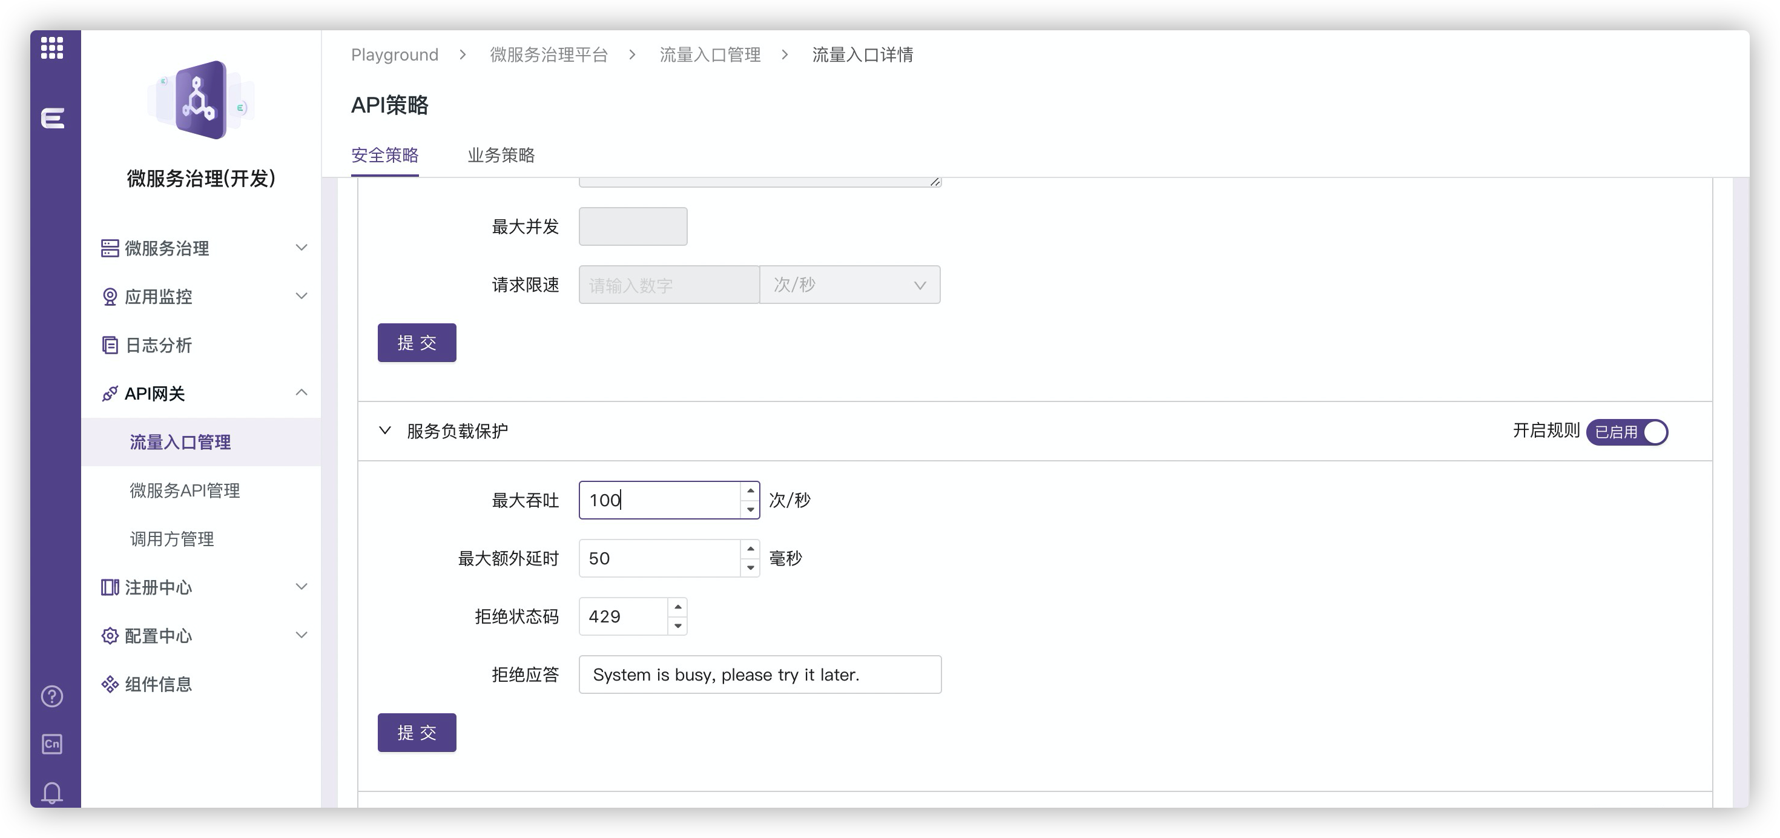Open 组件信息 in the sidebar
This screenshot has width=1780, height=838.
[x=157, y=685]
